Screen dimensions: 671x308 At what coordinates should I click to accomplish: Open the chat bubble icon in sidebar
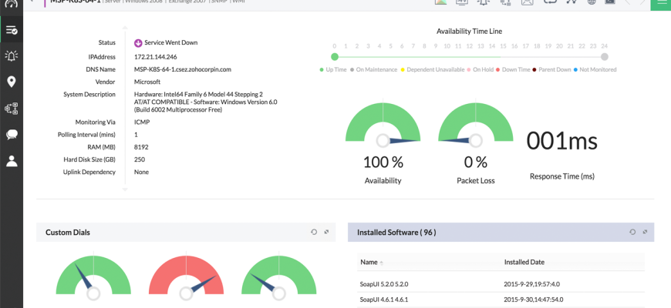tap(12, 135)
